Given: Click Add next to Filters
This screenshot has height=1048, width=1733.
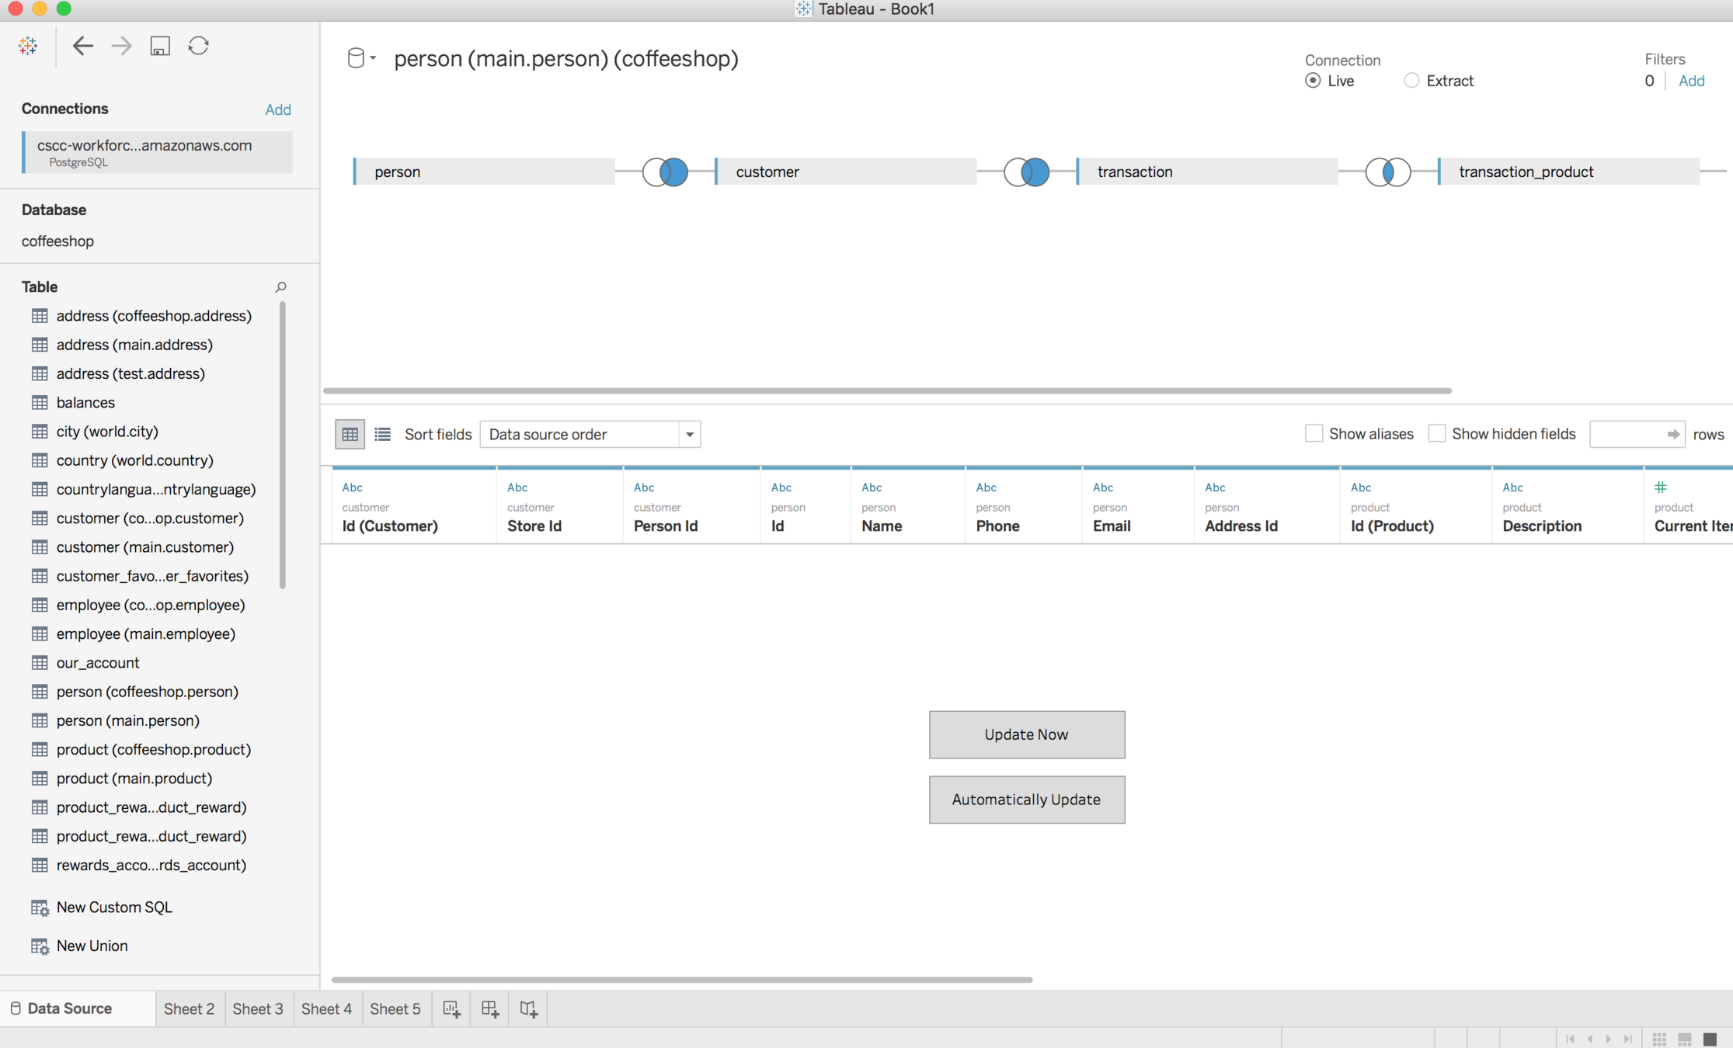Looking at the screenshot, I should click(1691, 81).
